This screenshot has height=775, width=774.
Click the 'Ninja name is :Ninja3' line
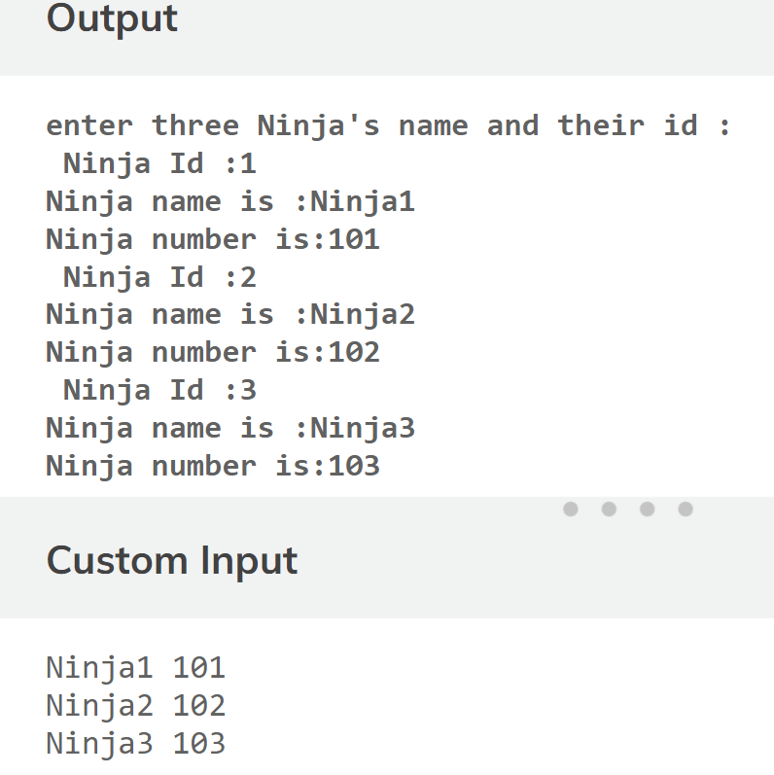click(x=230, y=428)
